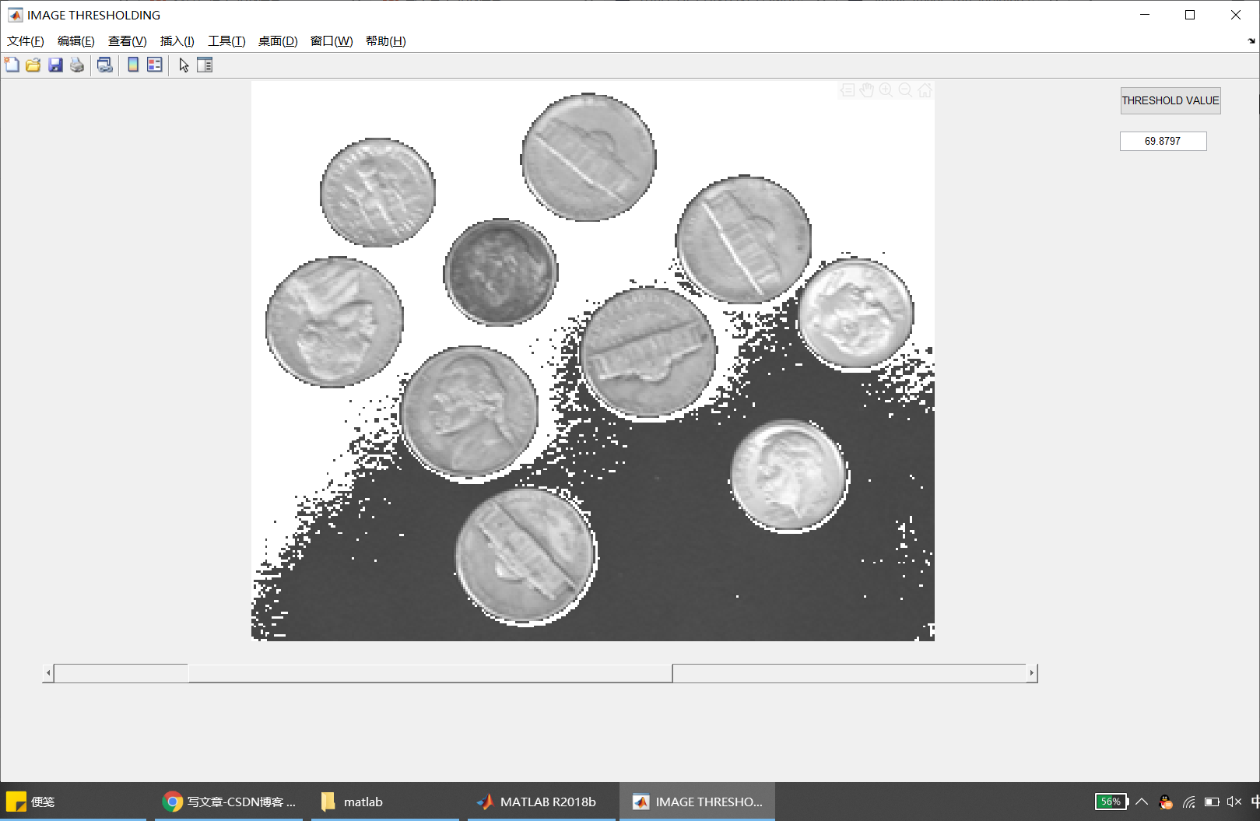
Task: Open the Wi-Fi network tray icon
Action: pos(1188,802)
